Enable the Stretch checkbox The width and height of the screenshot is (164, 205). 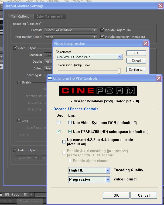[19, 82]
